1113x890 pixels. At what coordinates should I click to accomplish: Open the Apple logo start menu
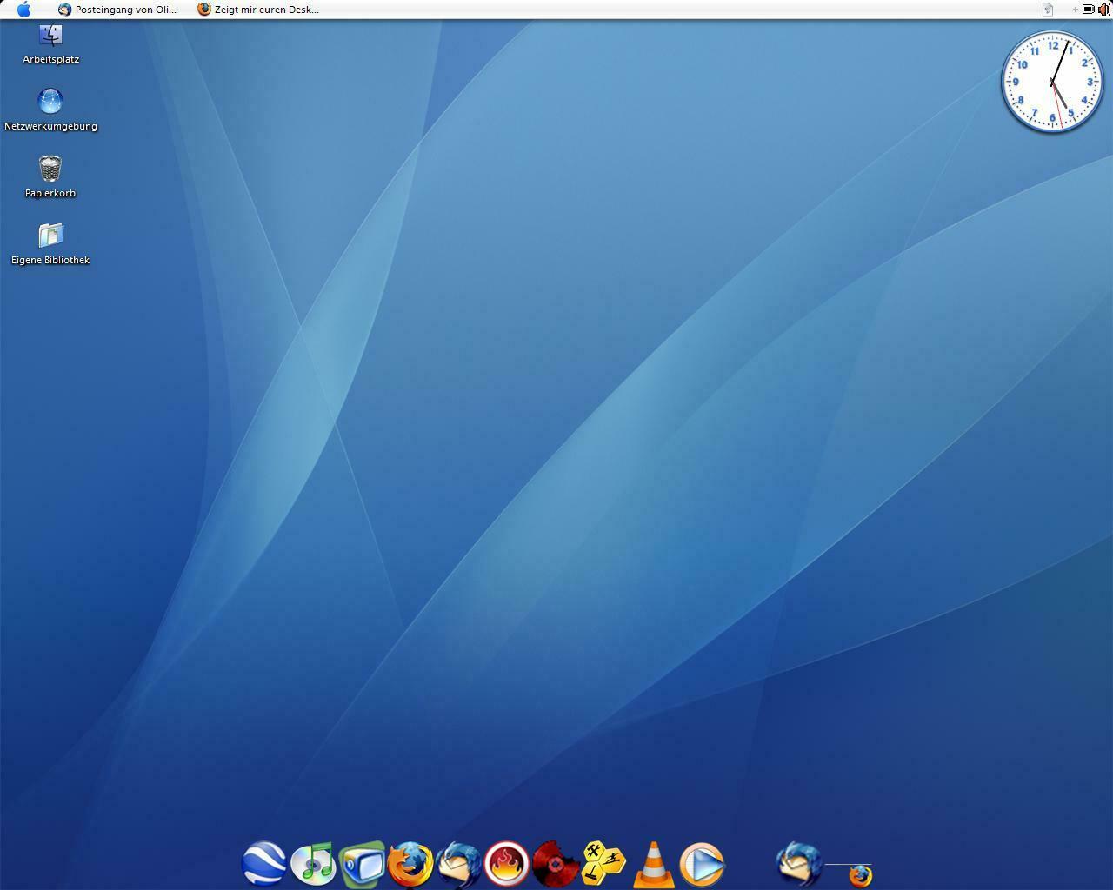pyautogui.click(x=24, y=10)
